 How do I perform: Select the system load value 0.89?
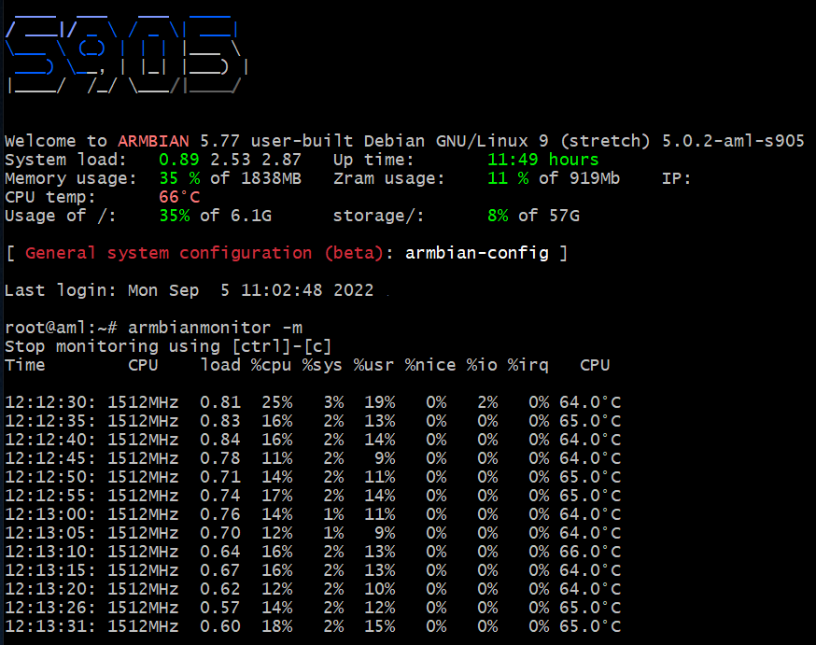[179, 160]
